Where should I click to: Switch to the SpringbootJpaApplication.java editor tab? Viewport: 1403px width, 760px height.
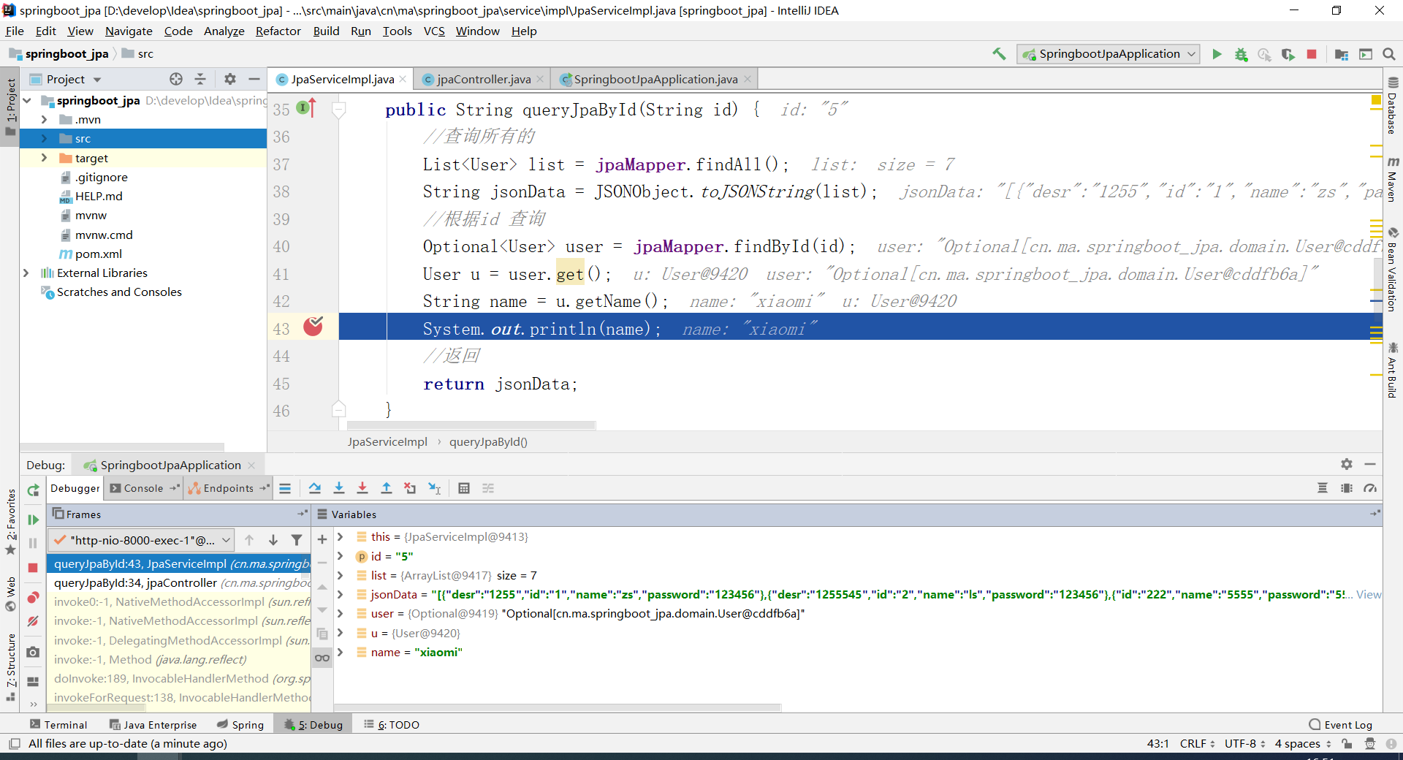[655, 79]
